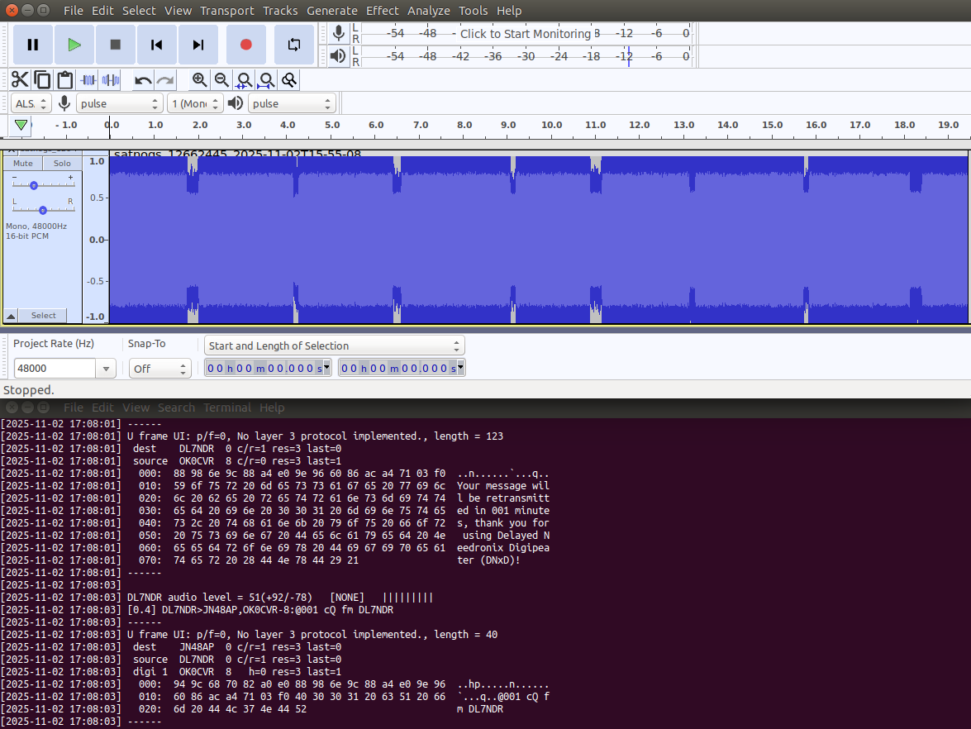Toggle the Loop playback button
The image size is (971, 729).
click(294, 45)
